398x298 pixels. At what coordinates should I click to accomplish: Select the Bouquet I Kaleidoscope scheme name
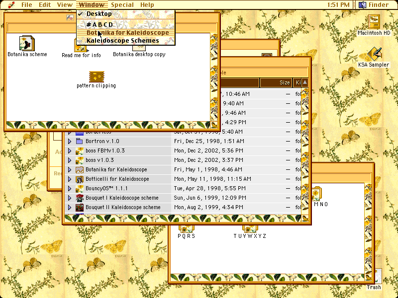click(x=122, y=198)
